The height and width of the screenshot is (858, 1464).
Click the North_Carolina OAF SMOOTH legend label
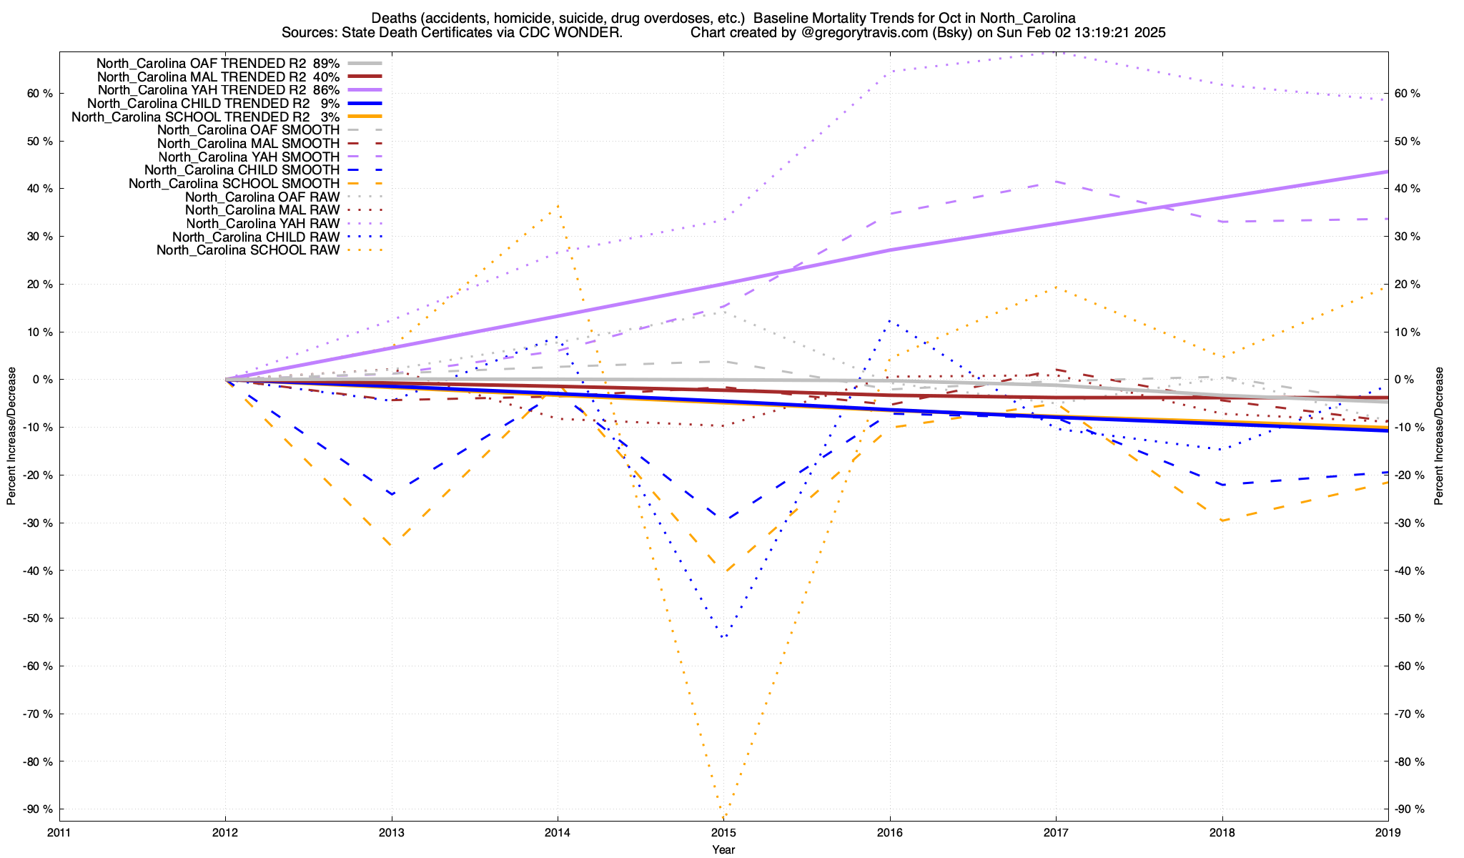[248, 130]
